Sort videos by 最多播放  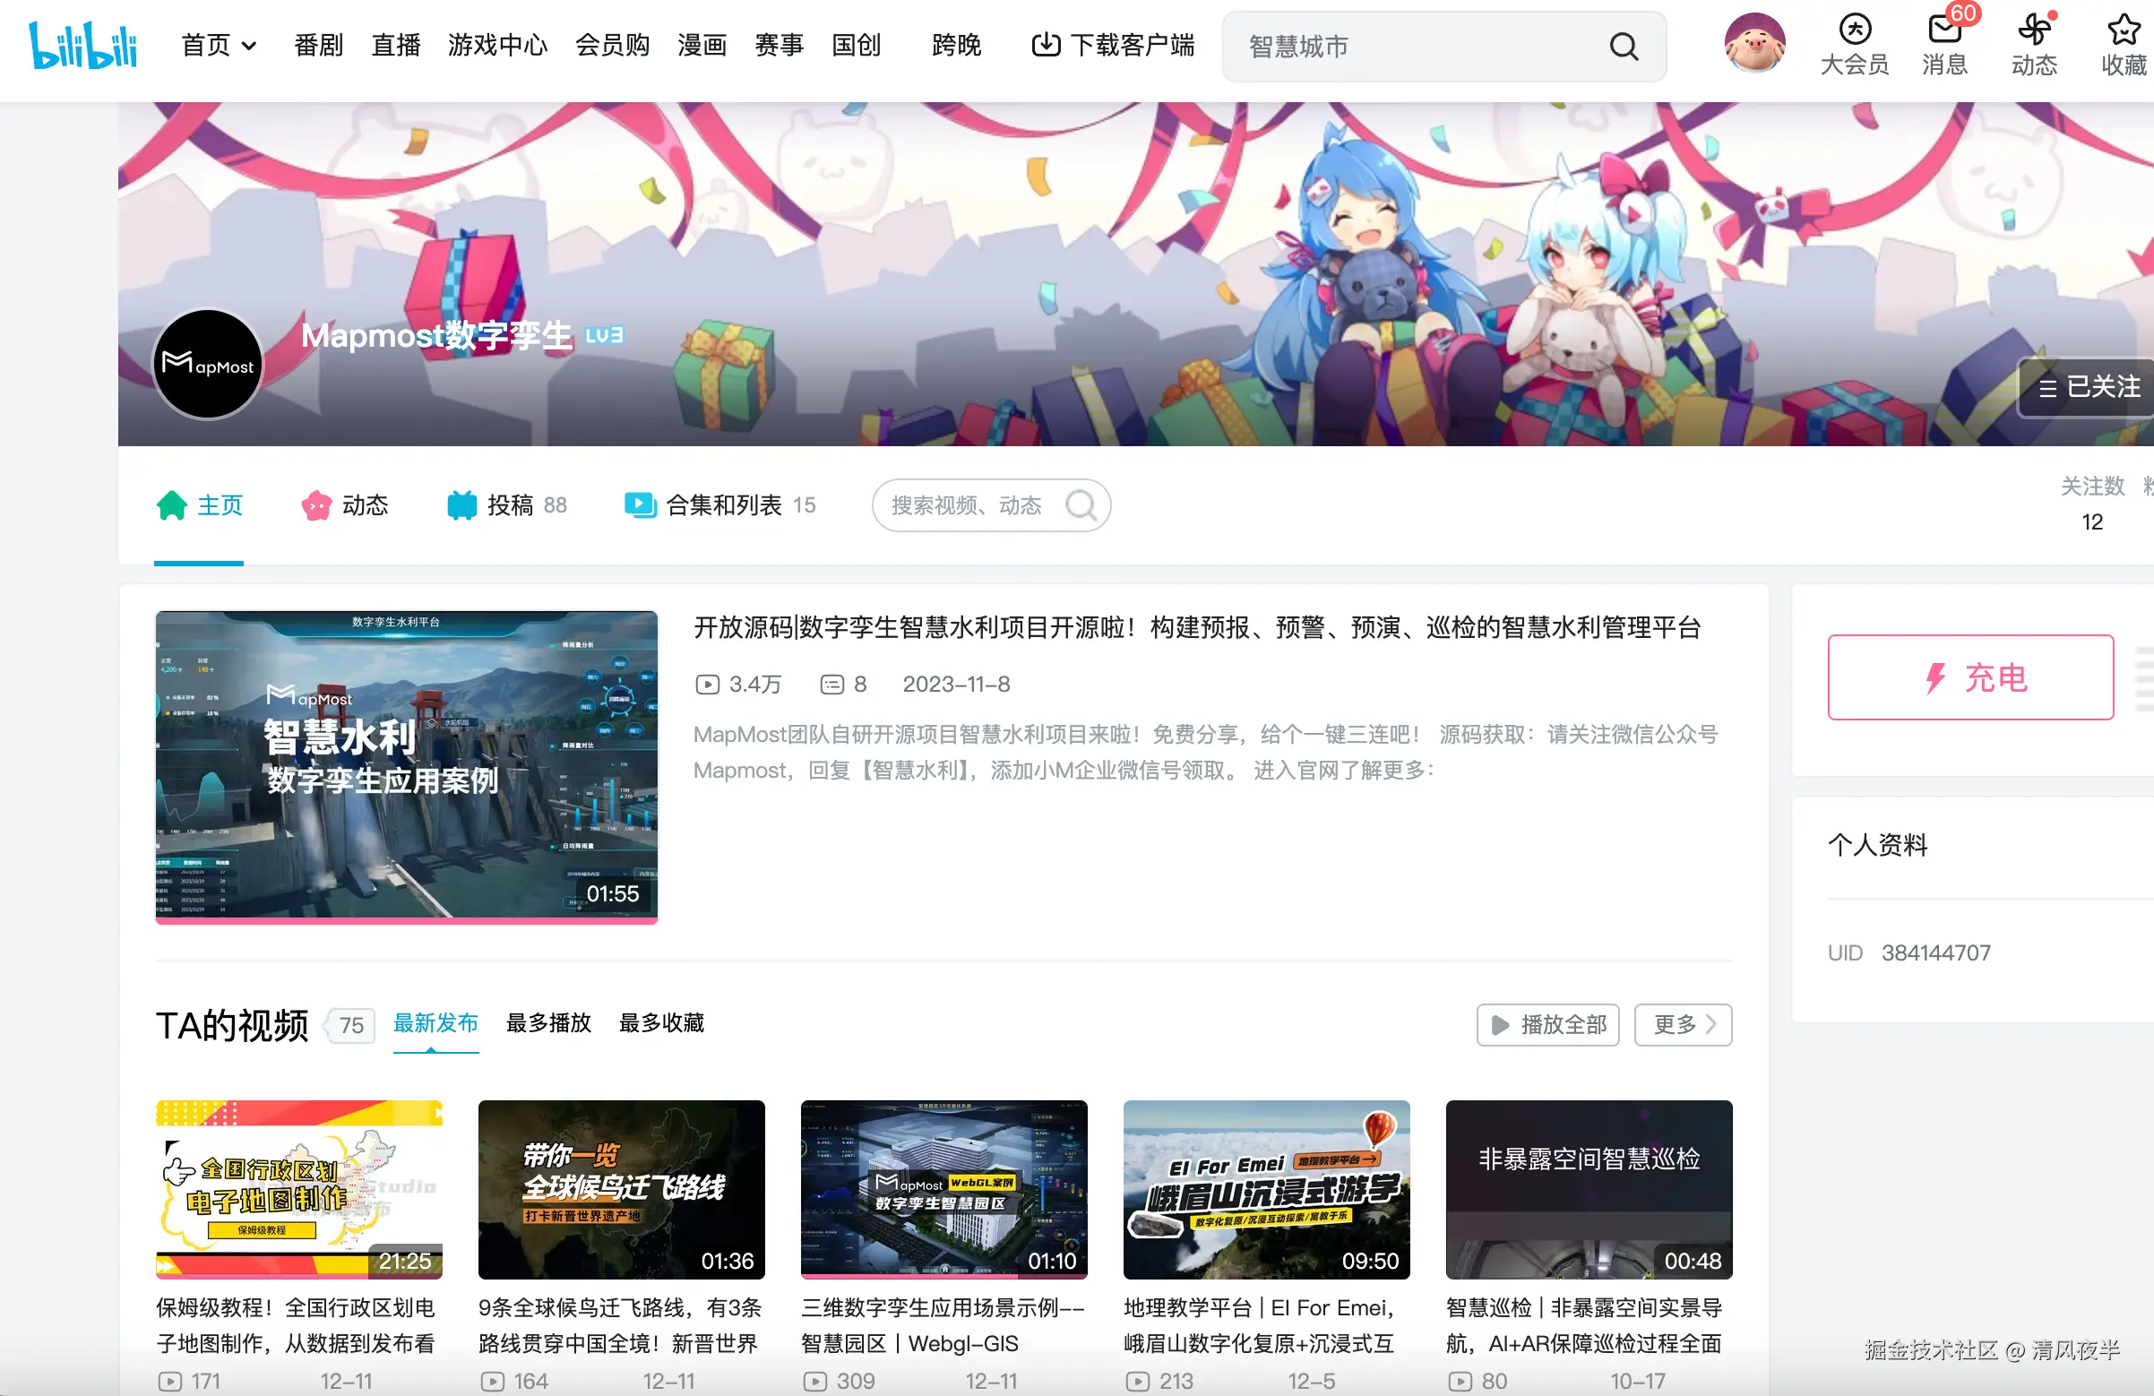click(548, 1023)
